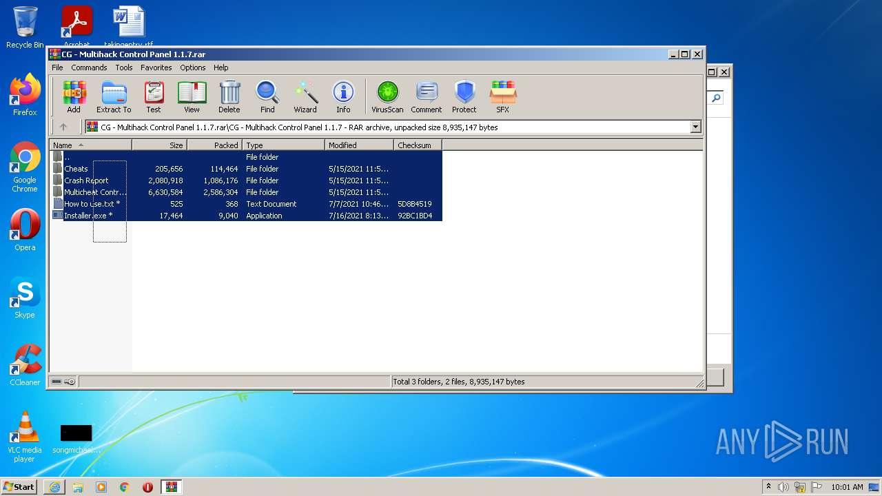
Task: Click the volume speaker tray icon
Action: pos(783,487)
